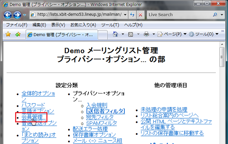
Task: Click the Forward navigation arrow button
Action: tap(17, 15)
